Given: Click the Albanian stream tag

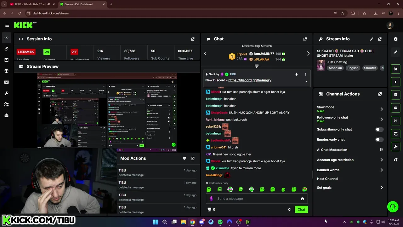Looking at the screenshot, I should [x=335, y=68].
